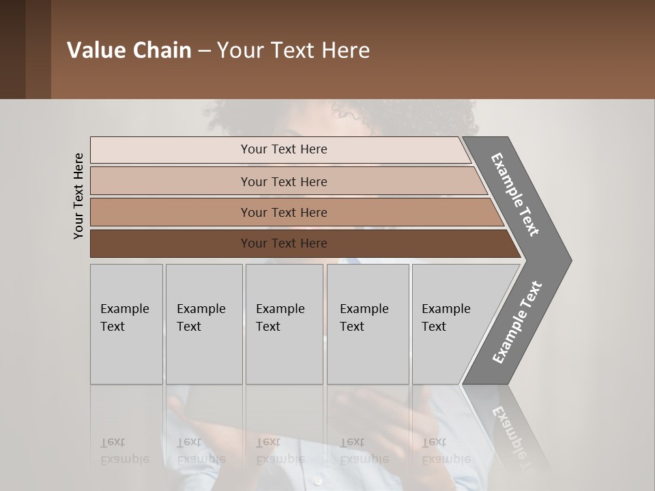Select the second 'Your Text Here' bar
The image size is (655, 491).
pos(289,181)
